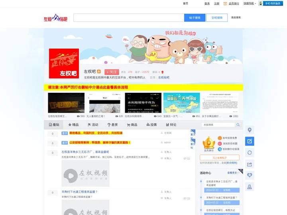The height and width of the screenshot is (215, 287).
Task: Focus the 本版搜索 input field
Action: pyautogui.click(x=218, y=125)
